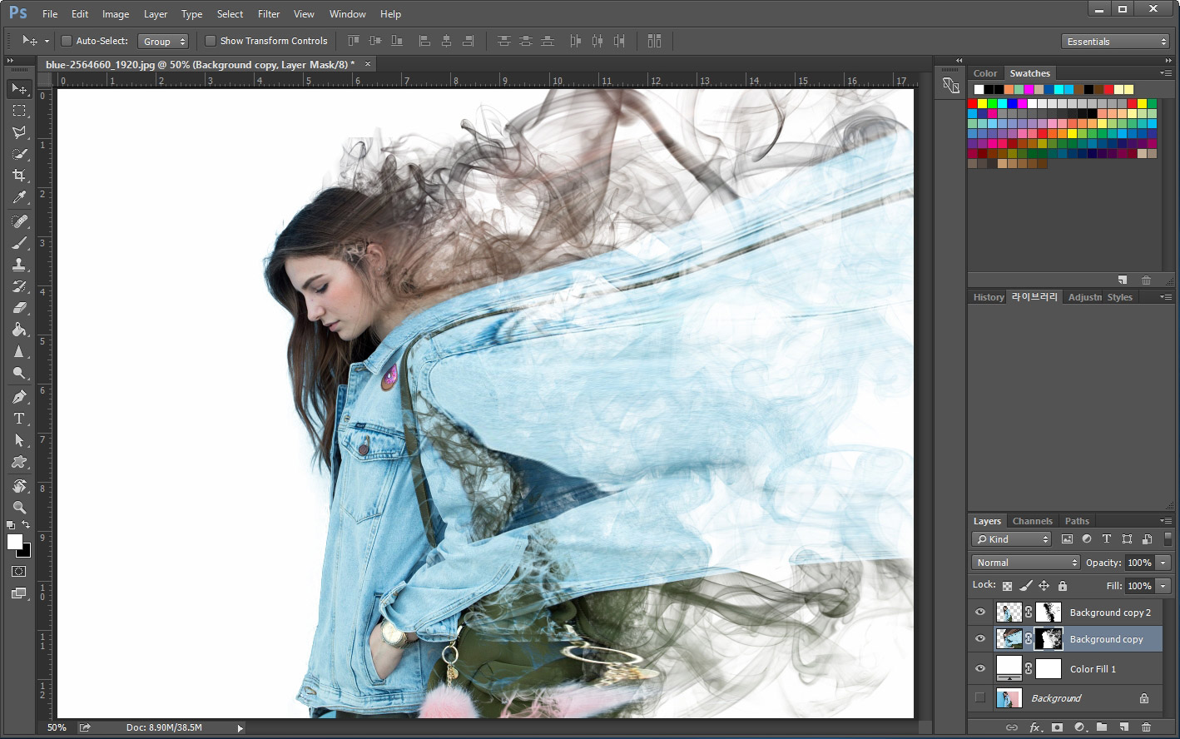The height and width of the screenshot is (739, 1180).
Task: Select the Move tool
Action: (x=19, y=89)
